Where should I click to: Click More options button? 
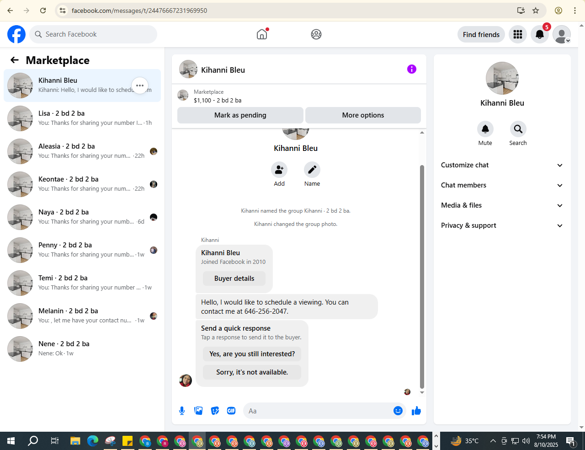pos(363,115)
